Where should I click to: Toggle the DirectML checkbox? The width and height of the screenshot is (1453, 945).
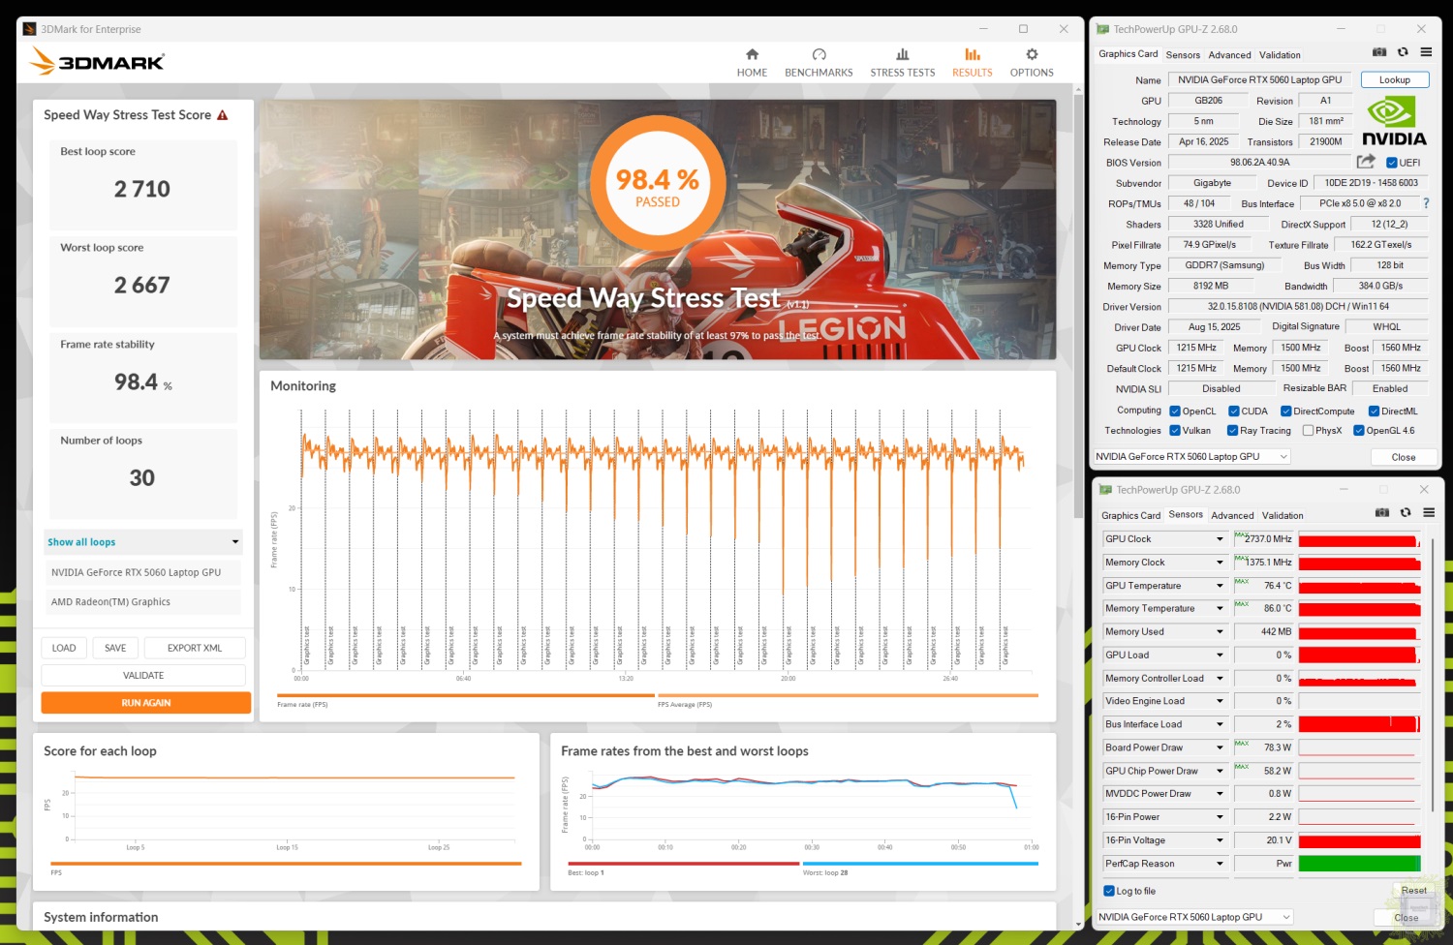click(x=1374, y=412)
